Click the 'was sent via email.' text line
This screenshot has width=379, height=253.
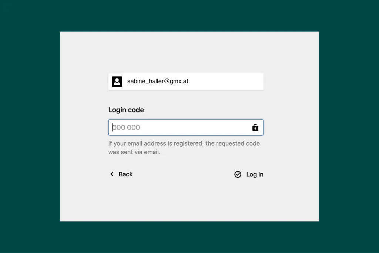point(134,152)
